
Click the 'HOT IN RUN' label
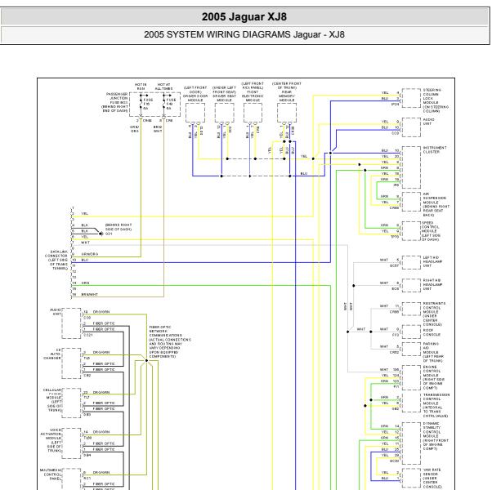pyautogui.click(x=141, y=87)
